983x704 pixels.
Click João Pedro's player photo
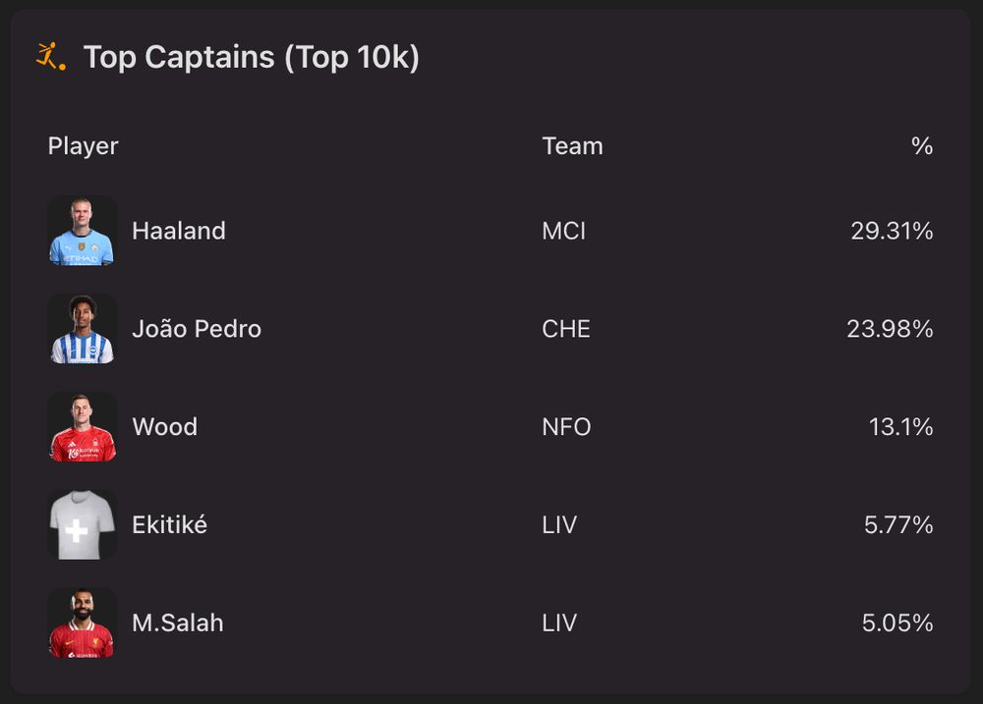click(x=83, y=329)
